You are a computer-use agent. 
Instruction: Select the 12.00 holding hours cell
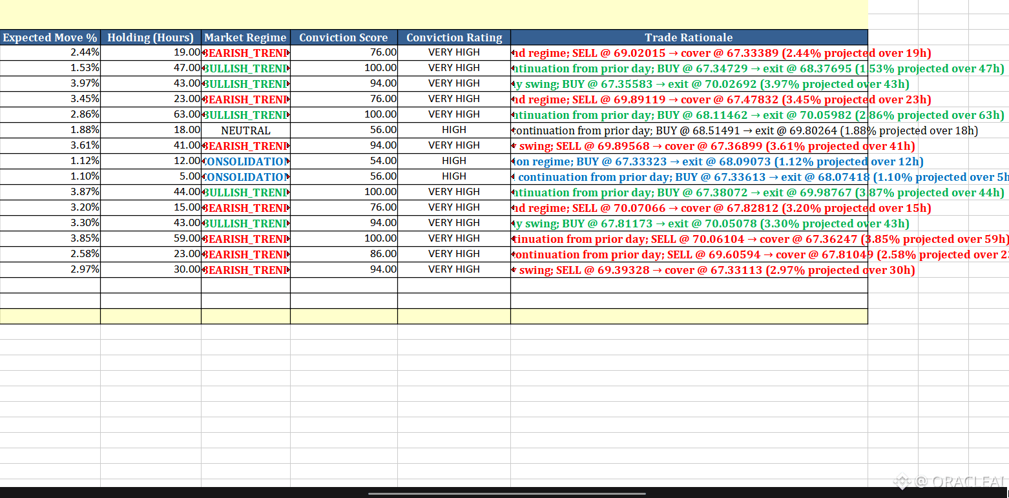click(151, 161)
